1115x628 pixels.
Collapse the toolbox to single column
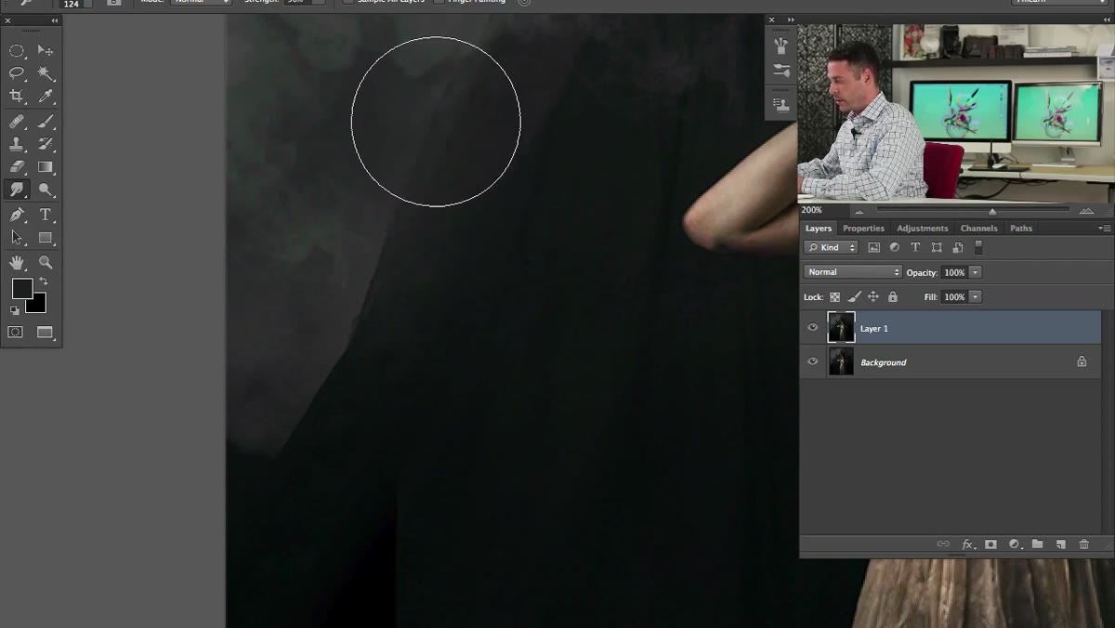point(54,20)
